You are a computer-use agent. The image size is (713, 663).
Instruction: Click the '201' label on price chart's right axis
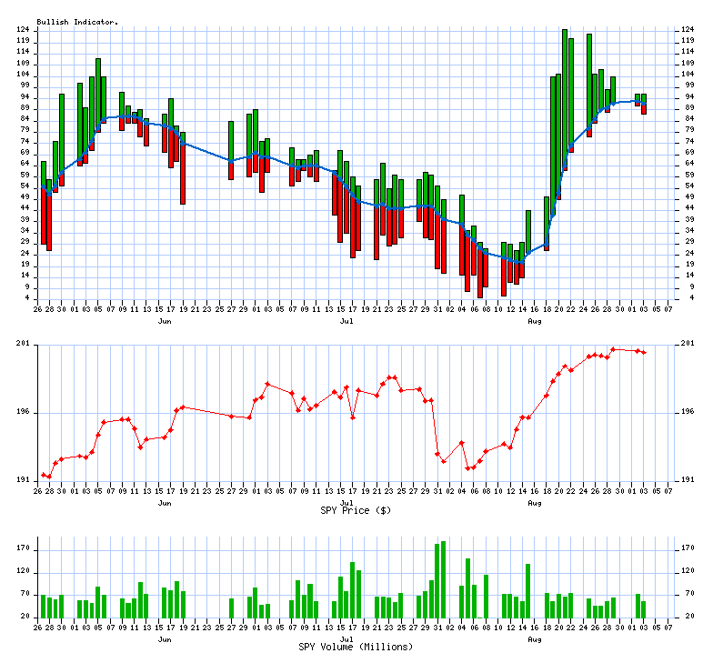pyautogui.click(x=688, y=344)
